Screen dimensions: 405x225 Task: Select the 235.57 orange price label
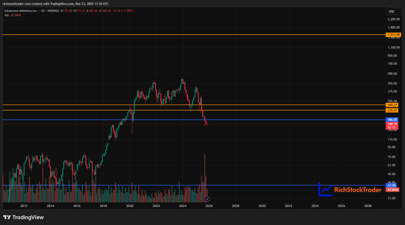pyautogui.click(x=392, y=110)
